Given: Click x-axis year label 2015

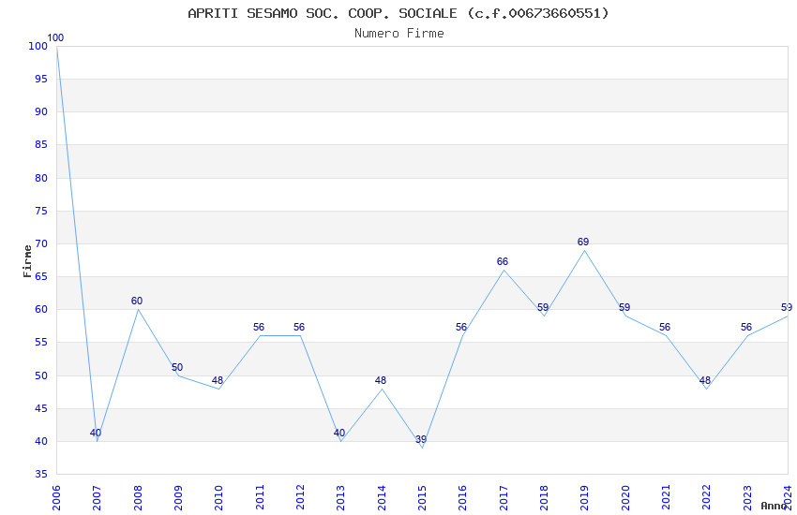Looking at the screenshot, I should click(x=422, y=497).
